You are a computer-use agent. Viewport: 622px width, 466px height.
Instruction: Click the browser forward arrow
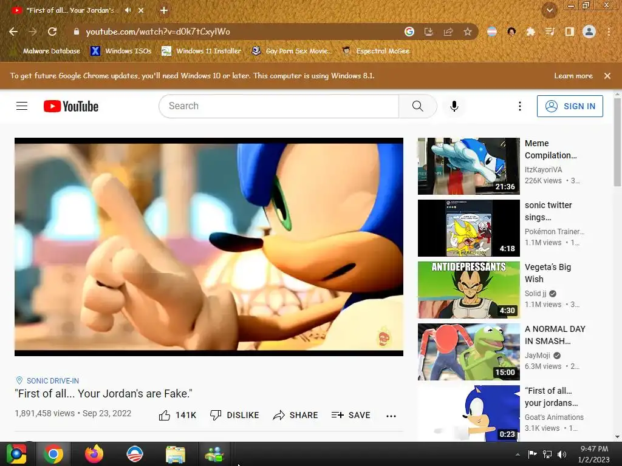coord(33,32)
